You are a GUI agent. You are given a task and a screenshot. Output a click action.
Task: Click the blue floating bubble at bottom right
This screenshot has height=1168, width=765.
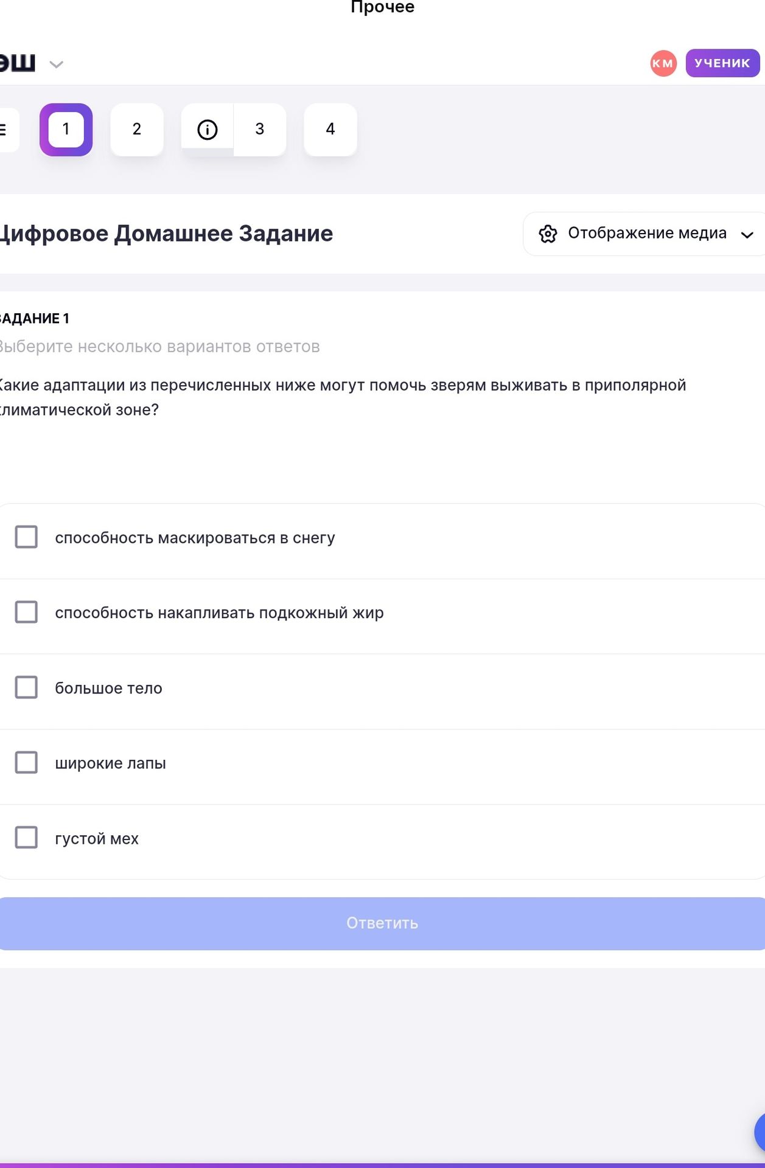pos(760,1133)
